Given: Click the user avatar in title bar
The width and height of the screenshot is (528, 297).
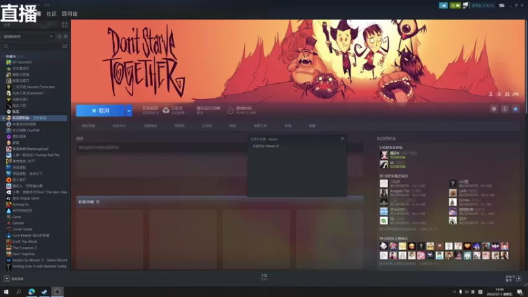Looking at the screenshot, I should coord(466,5).
